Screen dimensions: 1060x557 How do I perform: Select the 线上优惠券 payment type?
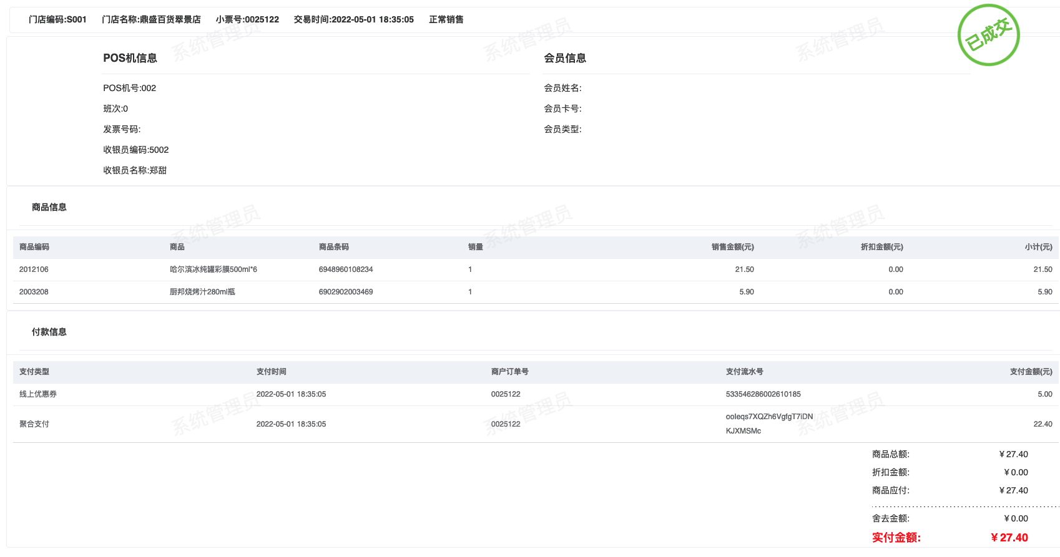click(x=38, y=394)
